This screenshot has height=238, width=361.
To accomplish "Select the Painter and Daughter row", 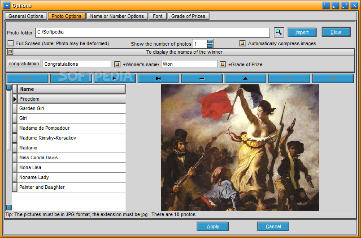I will pos(72,187).
